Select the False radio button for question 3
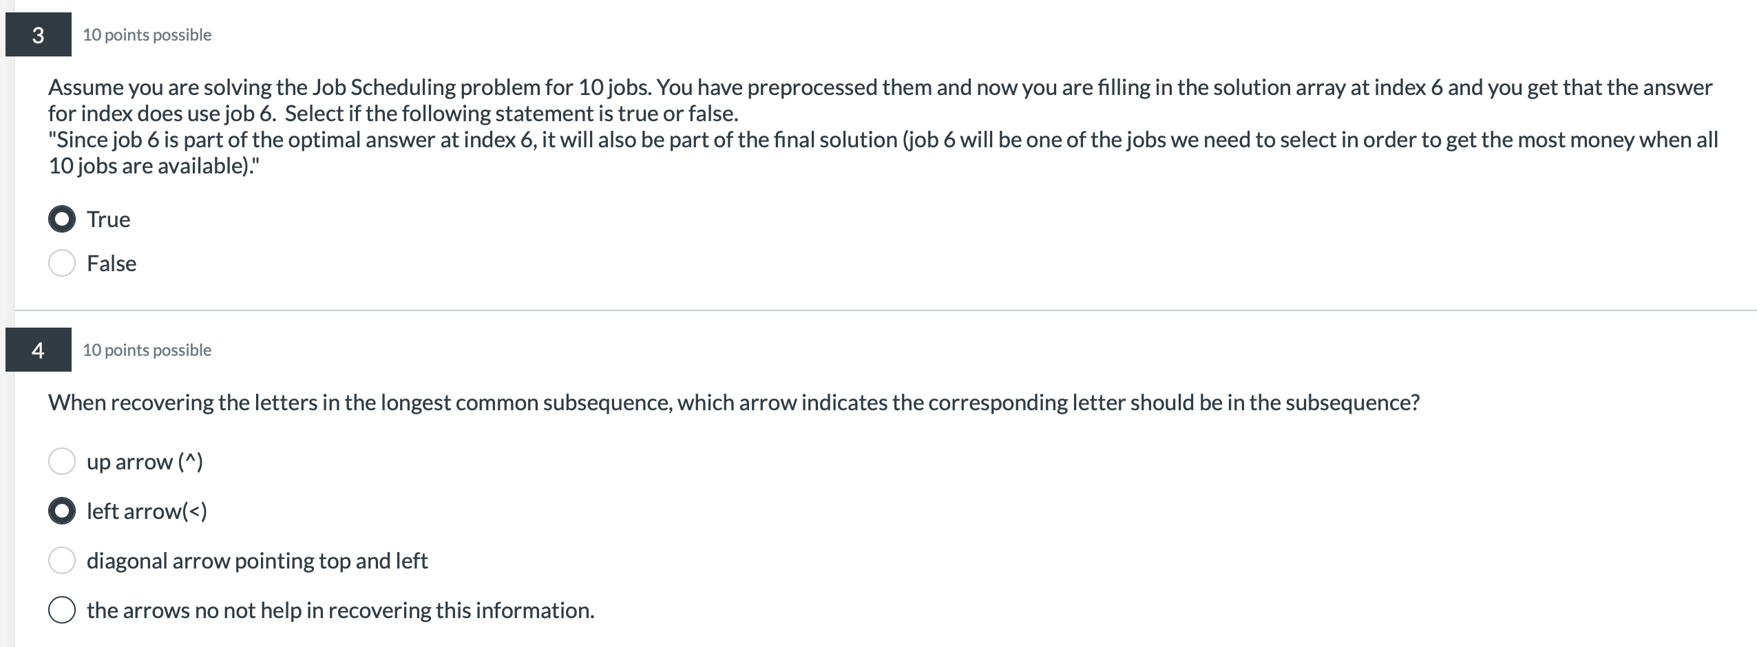 tap(62, 262)
